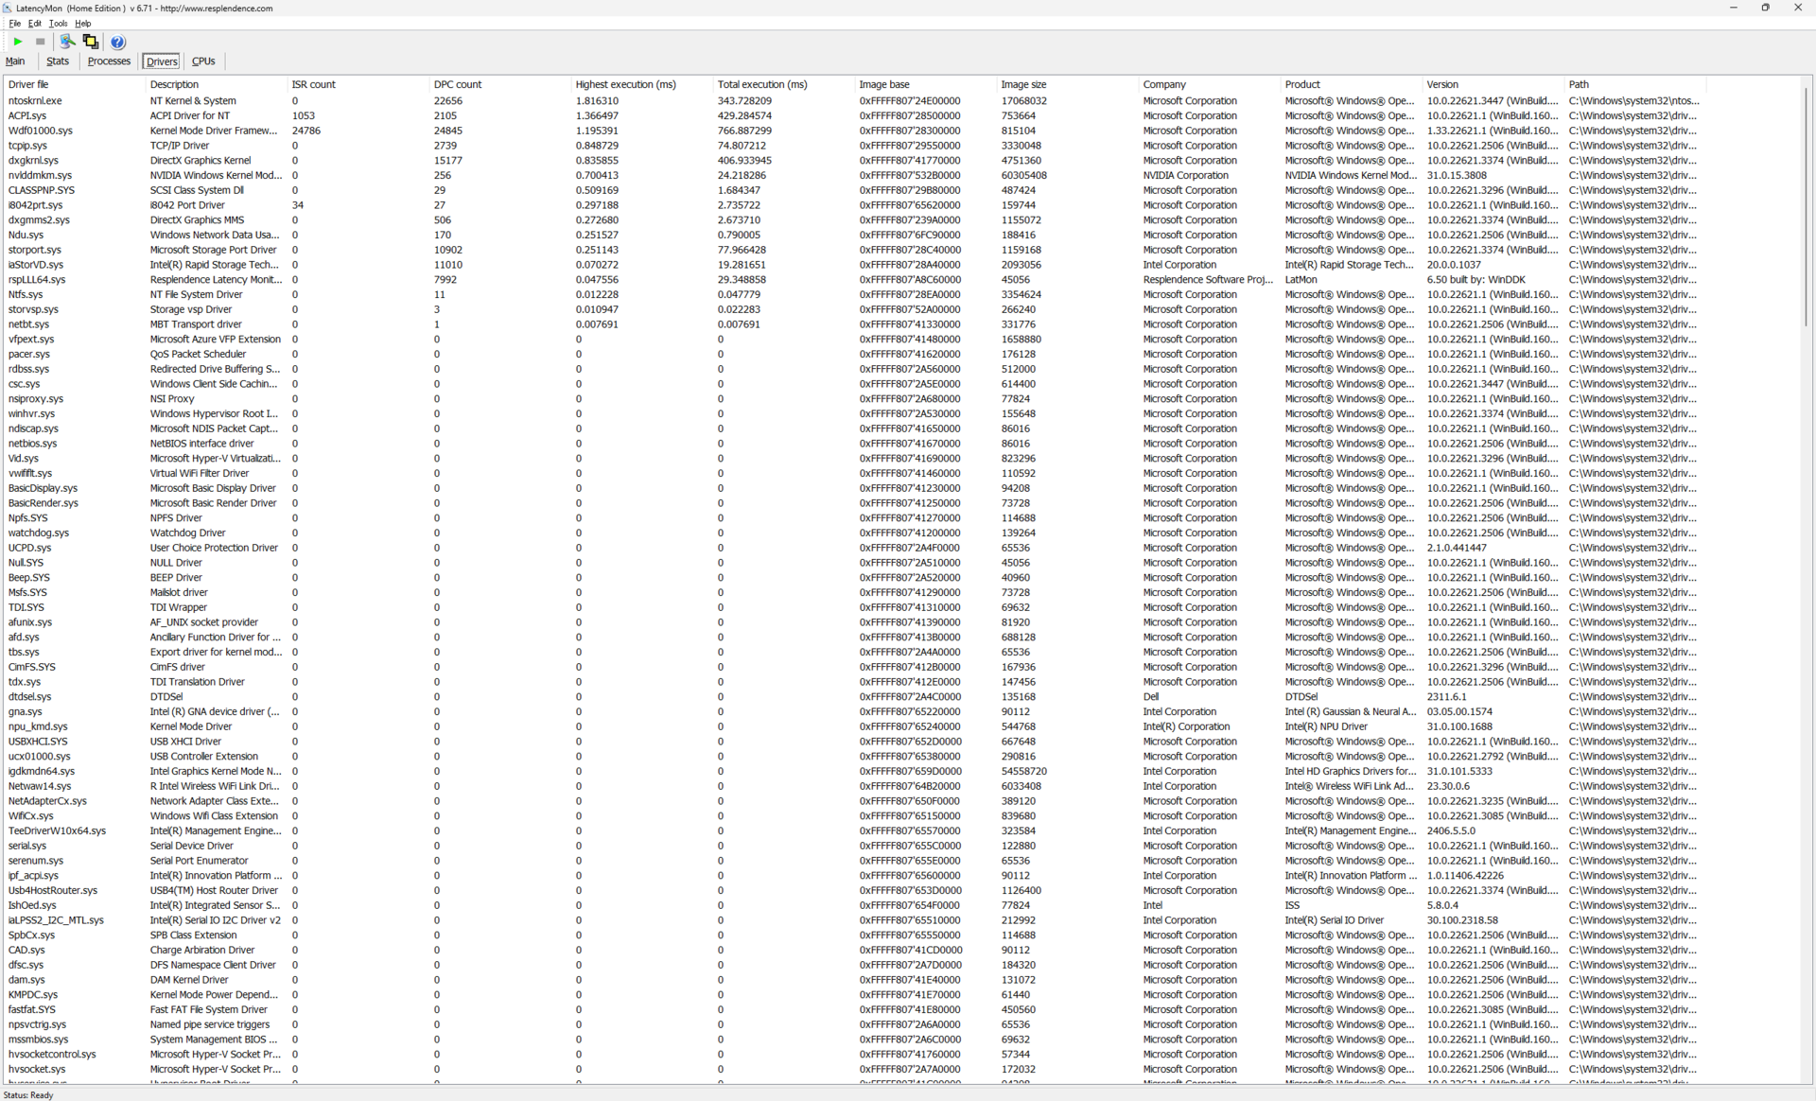Select the rspLLL64.sys driver row

tap(37, 280)
